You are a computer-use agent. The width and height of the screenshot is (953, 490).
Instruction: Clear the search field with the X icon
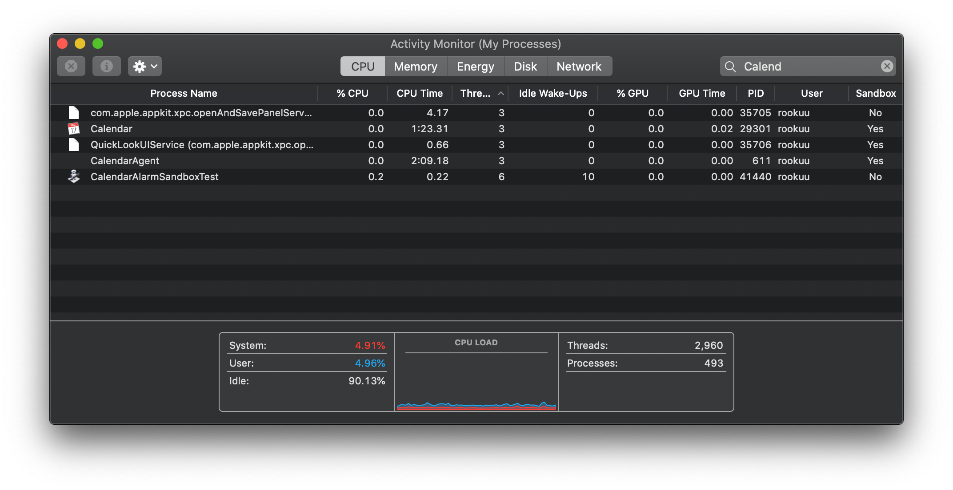887,66
